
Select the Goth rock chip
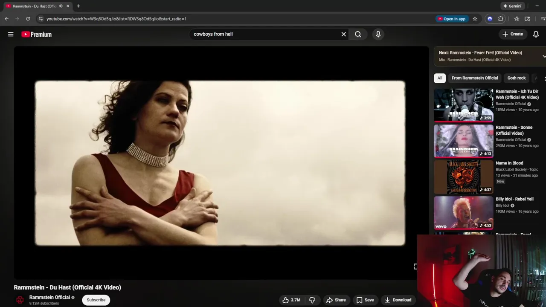tap(516, 78)
